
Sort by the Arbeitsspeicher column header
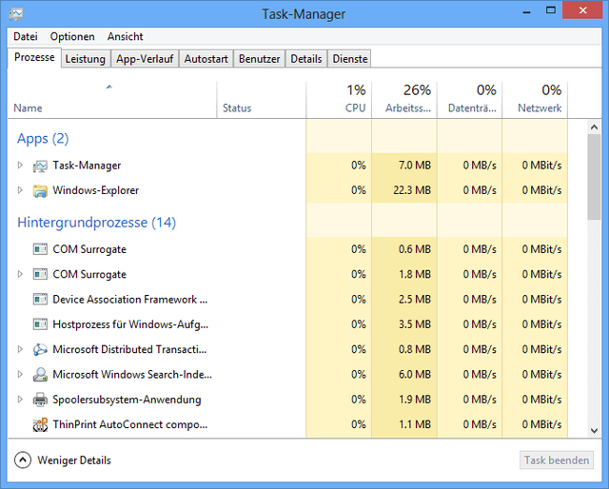click(404, 100)
